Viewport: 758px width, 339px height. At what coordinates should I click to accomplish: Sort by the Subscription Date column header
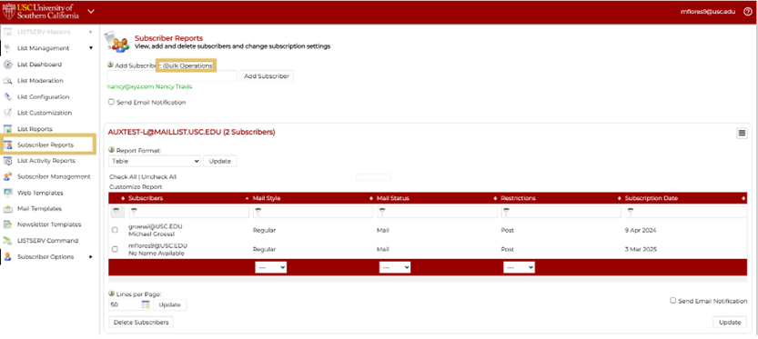(x=651, y=198)
